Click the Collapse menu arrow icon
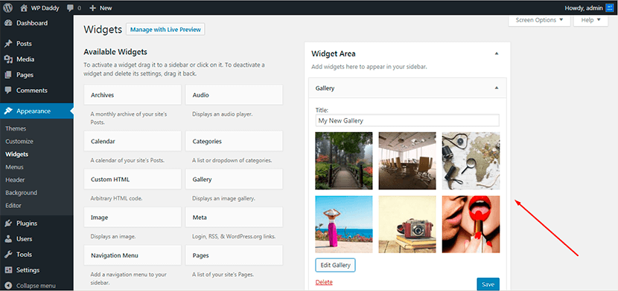Viewport: 618px width, 291px height. [8, 286]
